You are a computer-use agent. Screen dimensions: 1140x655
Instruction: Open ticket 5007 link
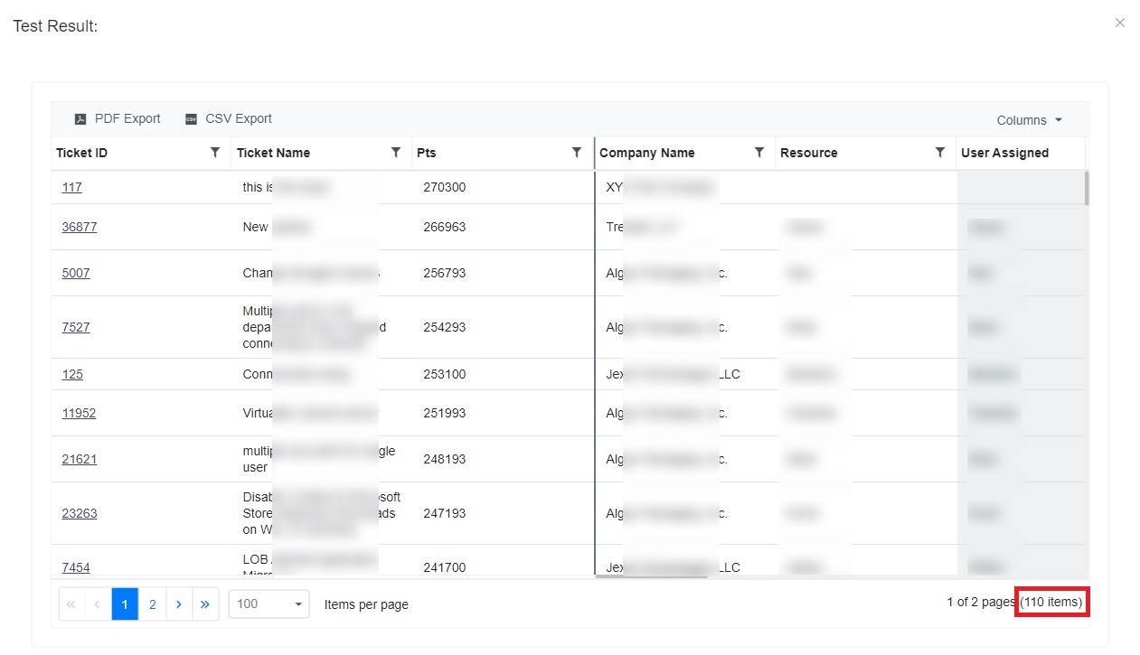click(x=76, y=273)
